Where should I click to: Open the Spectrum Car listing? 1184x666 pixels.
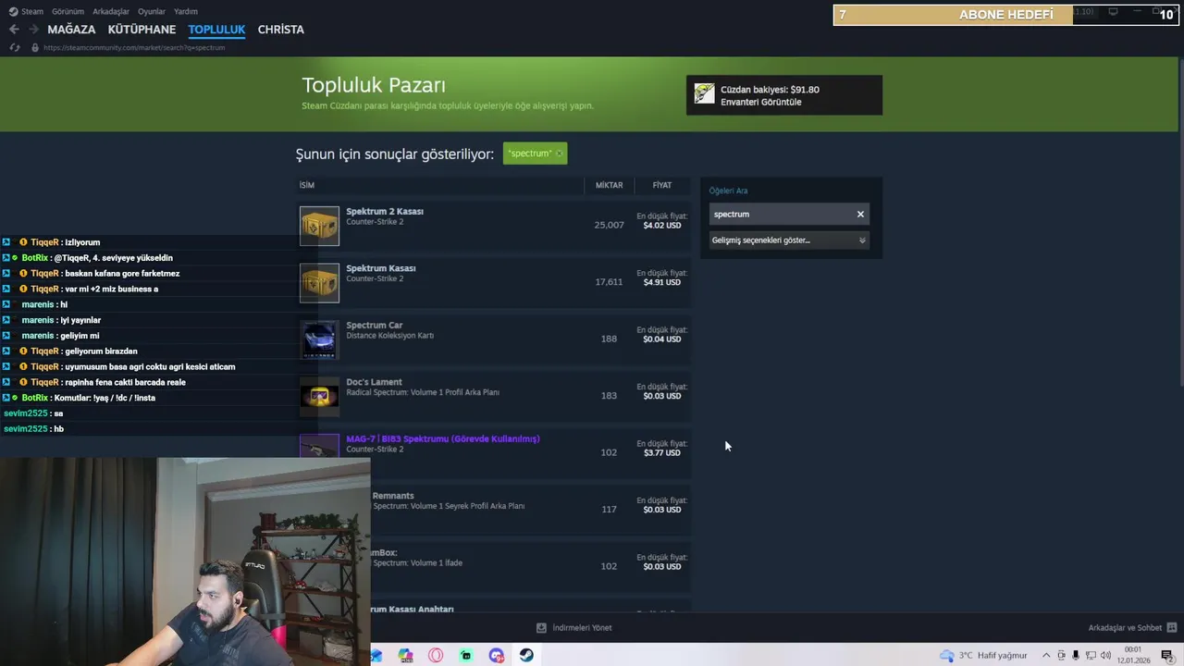pos(495,339)
